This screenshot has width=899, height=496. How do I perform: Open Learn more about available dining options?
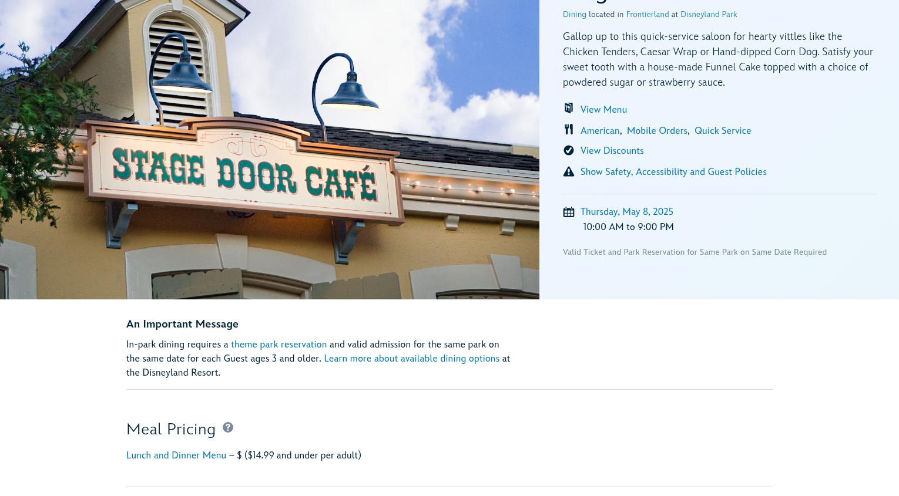[x=411, y=358]
